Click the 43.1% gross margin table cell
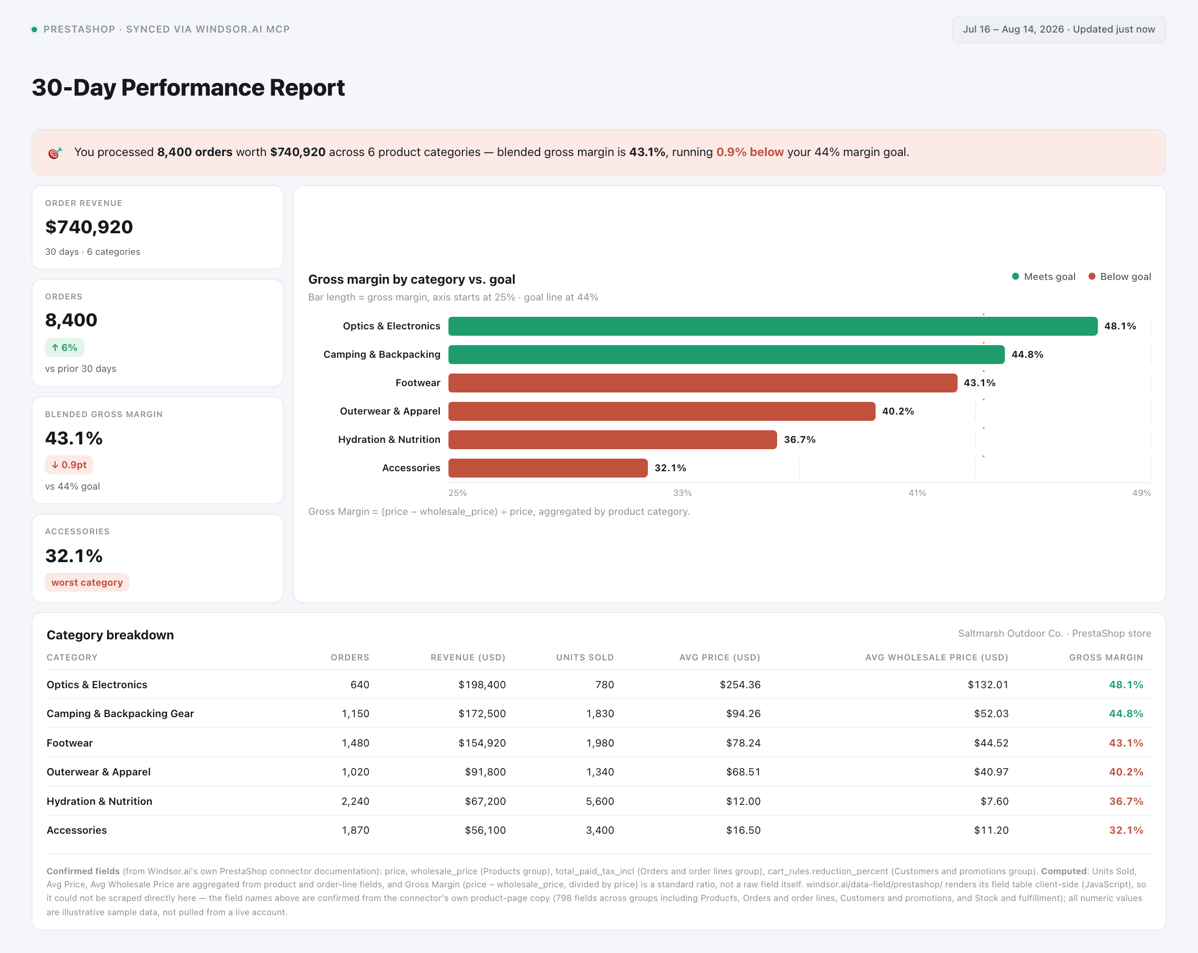The image size is (1198, 953). pyautogui.click(x=1126, y=743)
